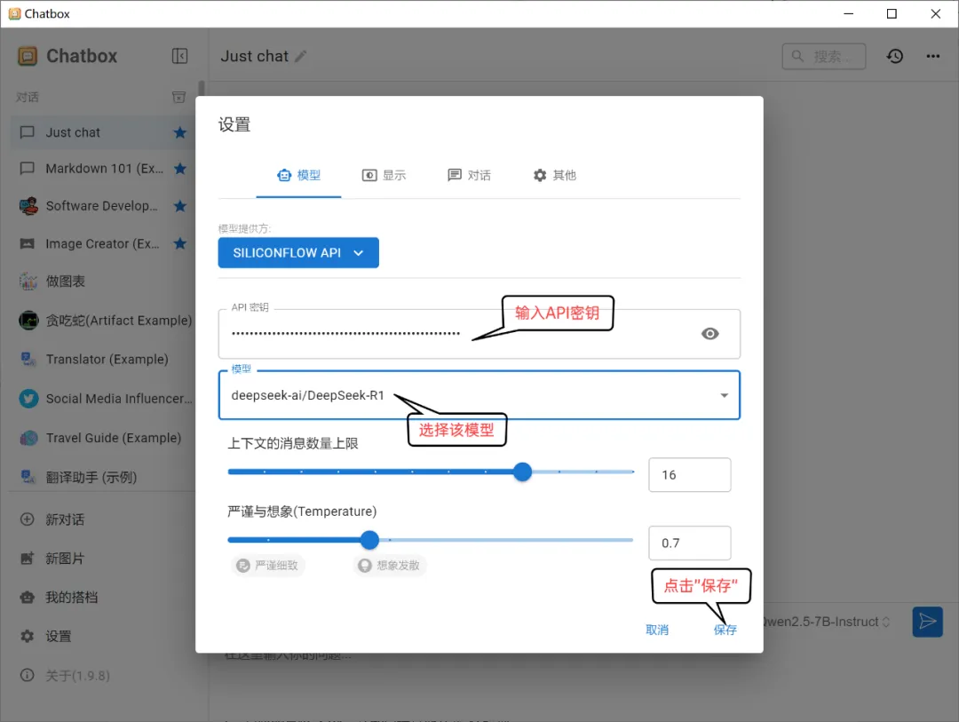The image size is (959, 722).
Task: Click the gear icon for 设置 in sidebar
Action: (28, 637)
